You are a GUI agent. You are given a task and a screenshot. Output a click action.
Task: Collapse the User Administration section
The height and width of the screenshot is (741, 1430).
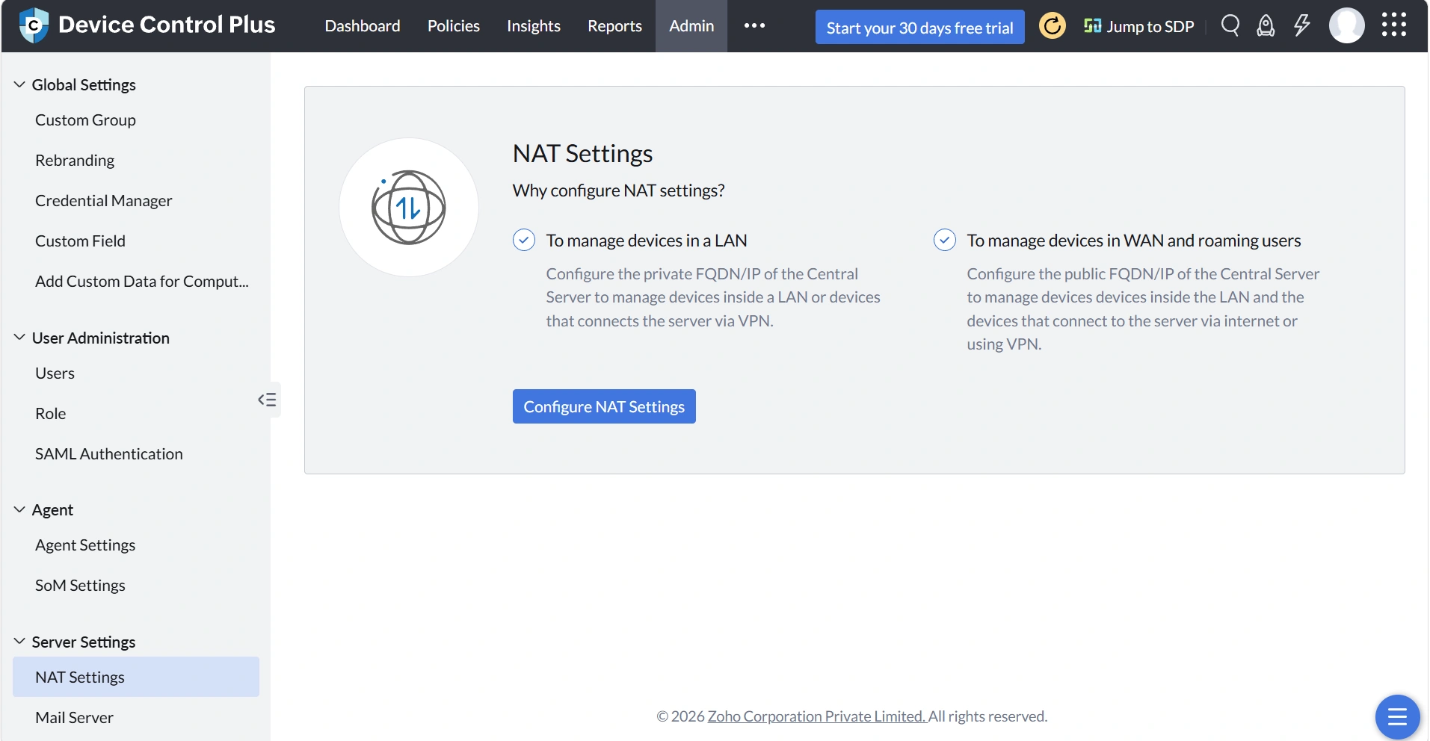pyautogui.click(x=19, y=338)
